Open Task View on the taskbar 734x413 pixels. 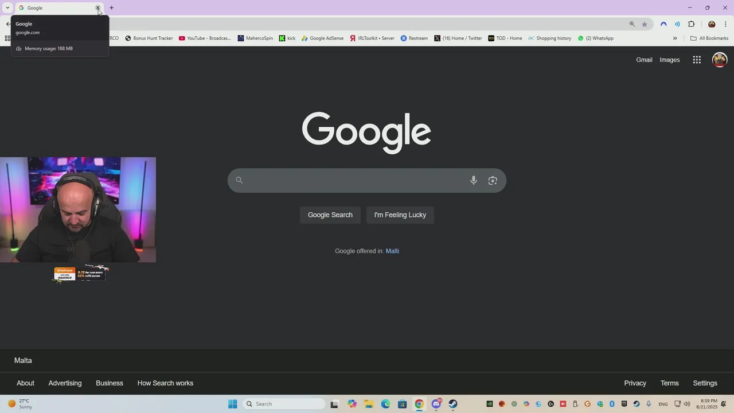[x=334, y=404]
